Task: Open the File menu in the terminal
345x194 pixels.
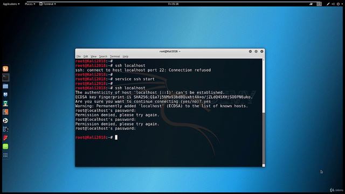Action: pyautogui.click(x=79, y=57)
